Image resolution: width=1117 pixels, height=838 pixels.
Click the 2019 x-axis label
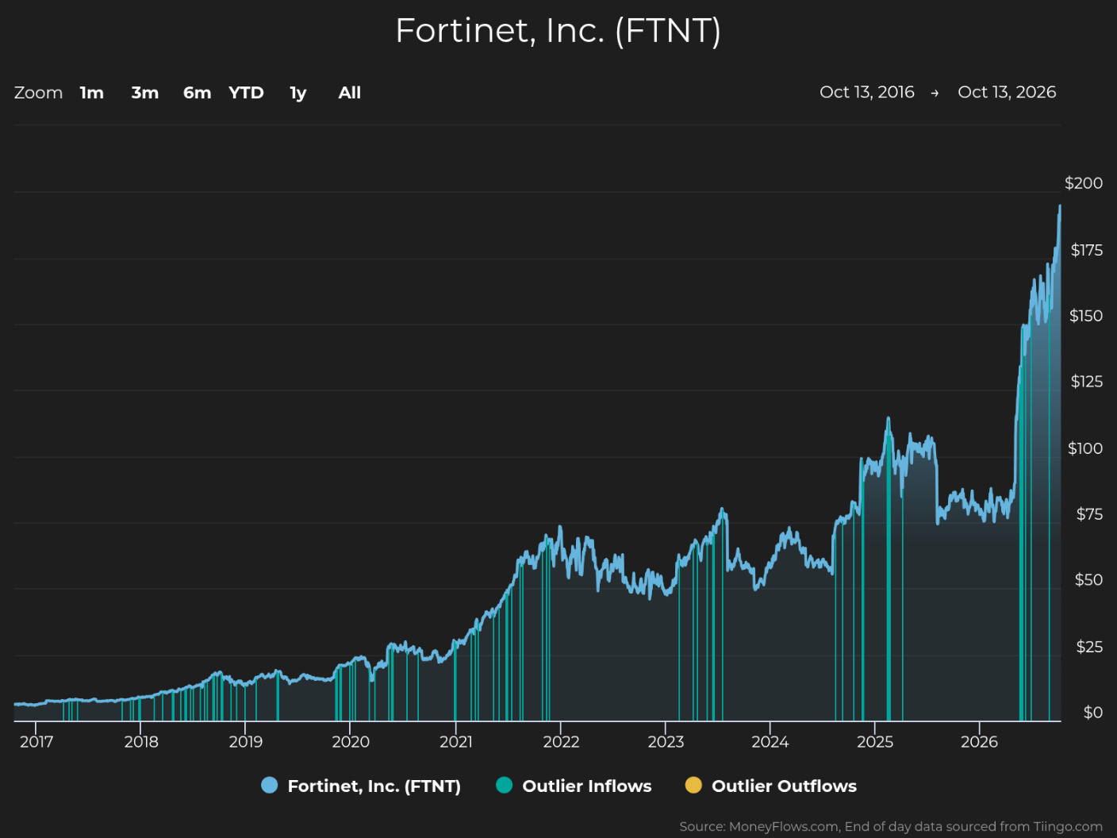click(246, 742)
